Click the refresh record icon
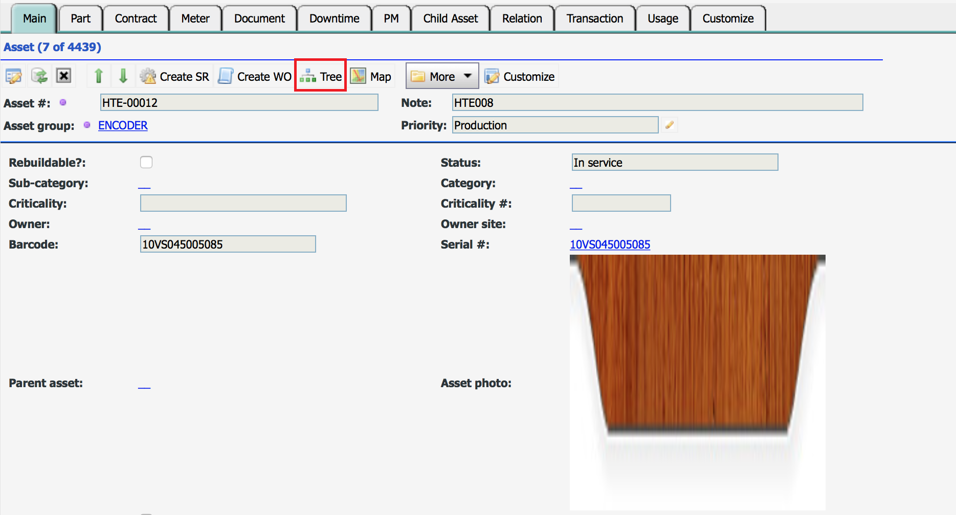Screen dimensions: 956x515 click(x=39, y=76)
